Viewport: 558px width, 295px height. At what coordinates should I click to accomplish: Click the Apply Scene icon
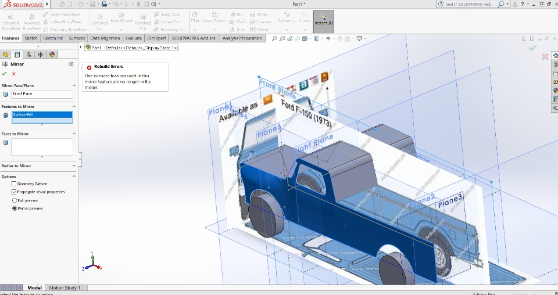[x=348, y=38]
